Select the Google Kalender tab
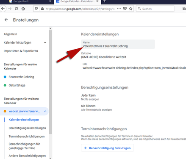Image resolution: width=186 pixels, height=159 pixels. (x=78, y=1)
